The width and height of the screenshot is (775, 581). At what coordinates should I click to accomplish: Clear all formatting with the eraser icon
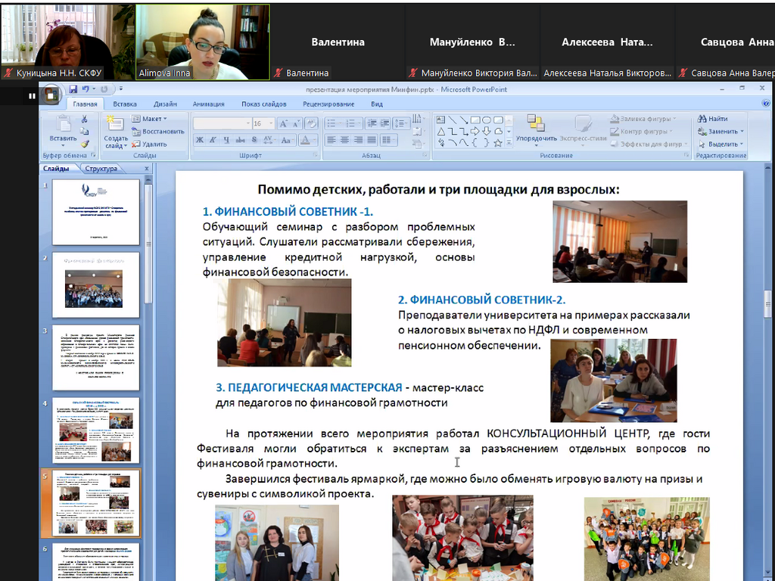(311, 123)
